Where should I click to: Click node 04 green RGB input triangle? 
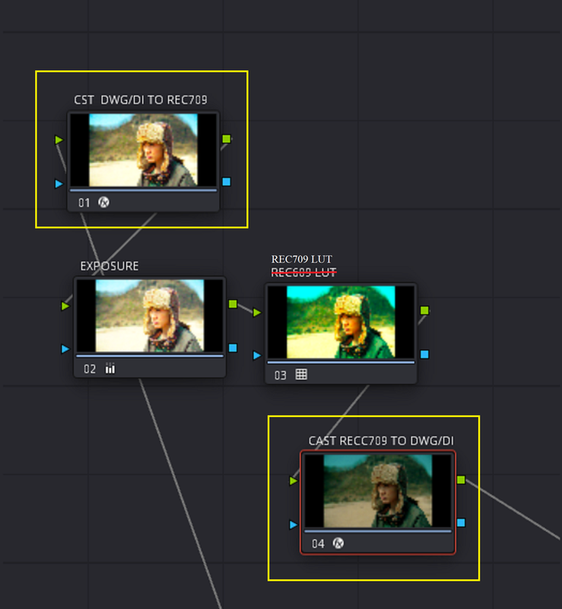(294, 481)
